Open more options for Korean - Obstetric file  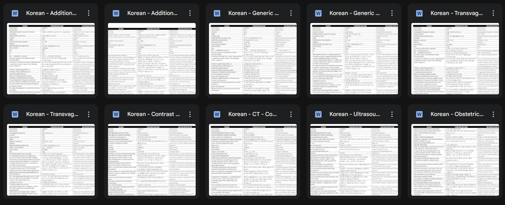(x=493, y=114)
